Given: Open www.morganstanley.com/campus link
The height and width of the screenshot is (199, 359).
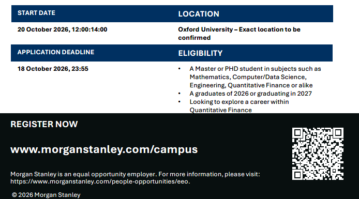Looking at the screenshot, I should point(104,149).
